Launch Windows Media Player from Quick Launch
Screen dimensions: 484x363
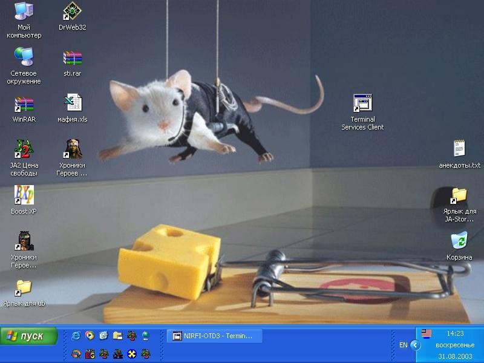90,335
